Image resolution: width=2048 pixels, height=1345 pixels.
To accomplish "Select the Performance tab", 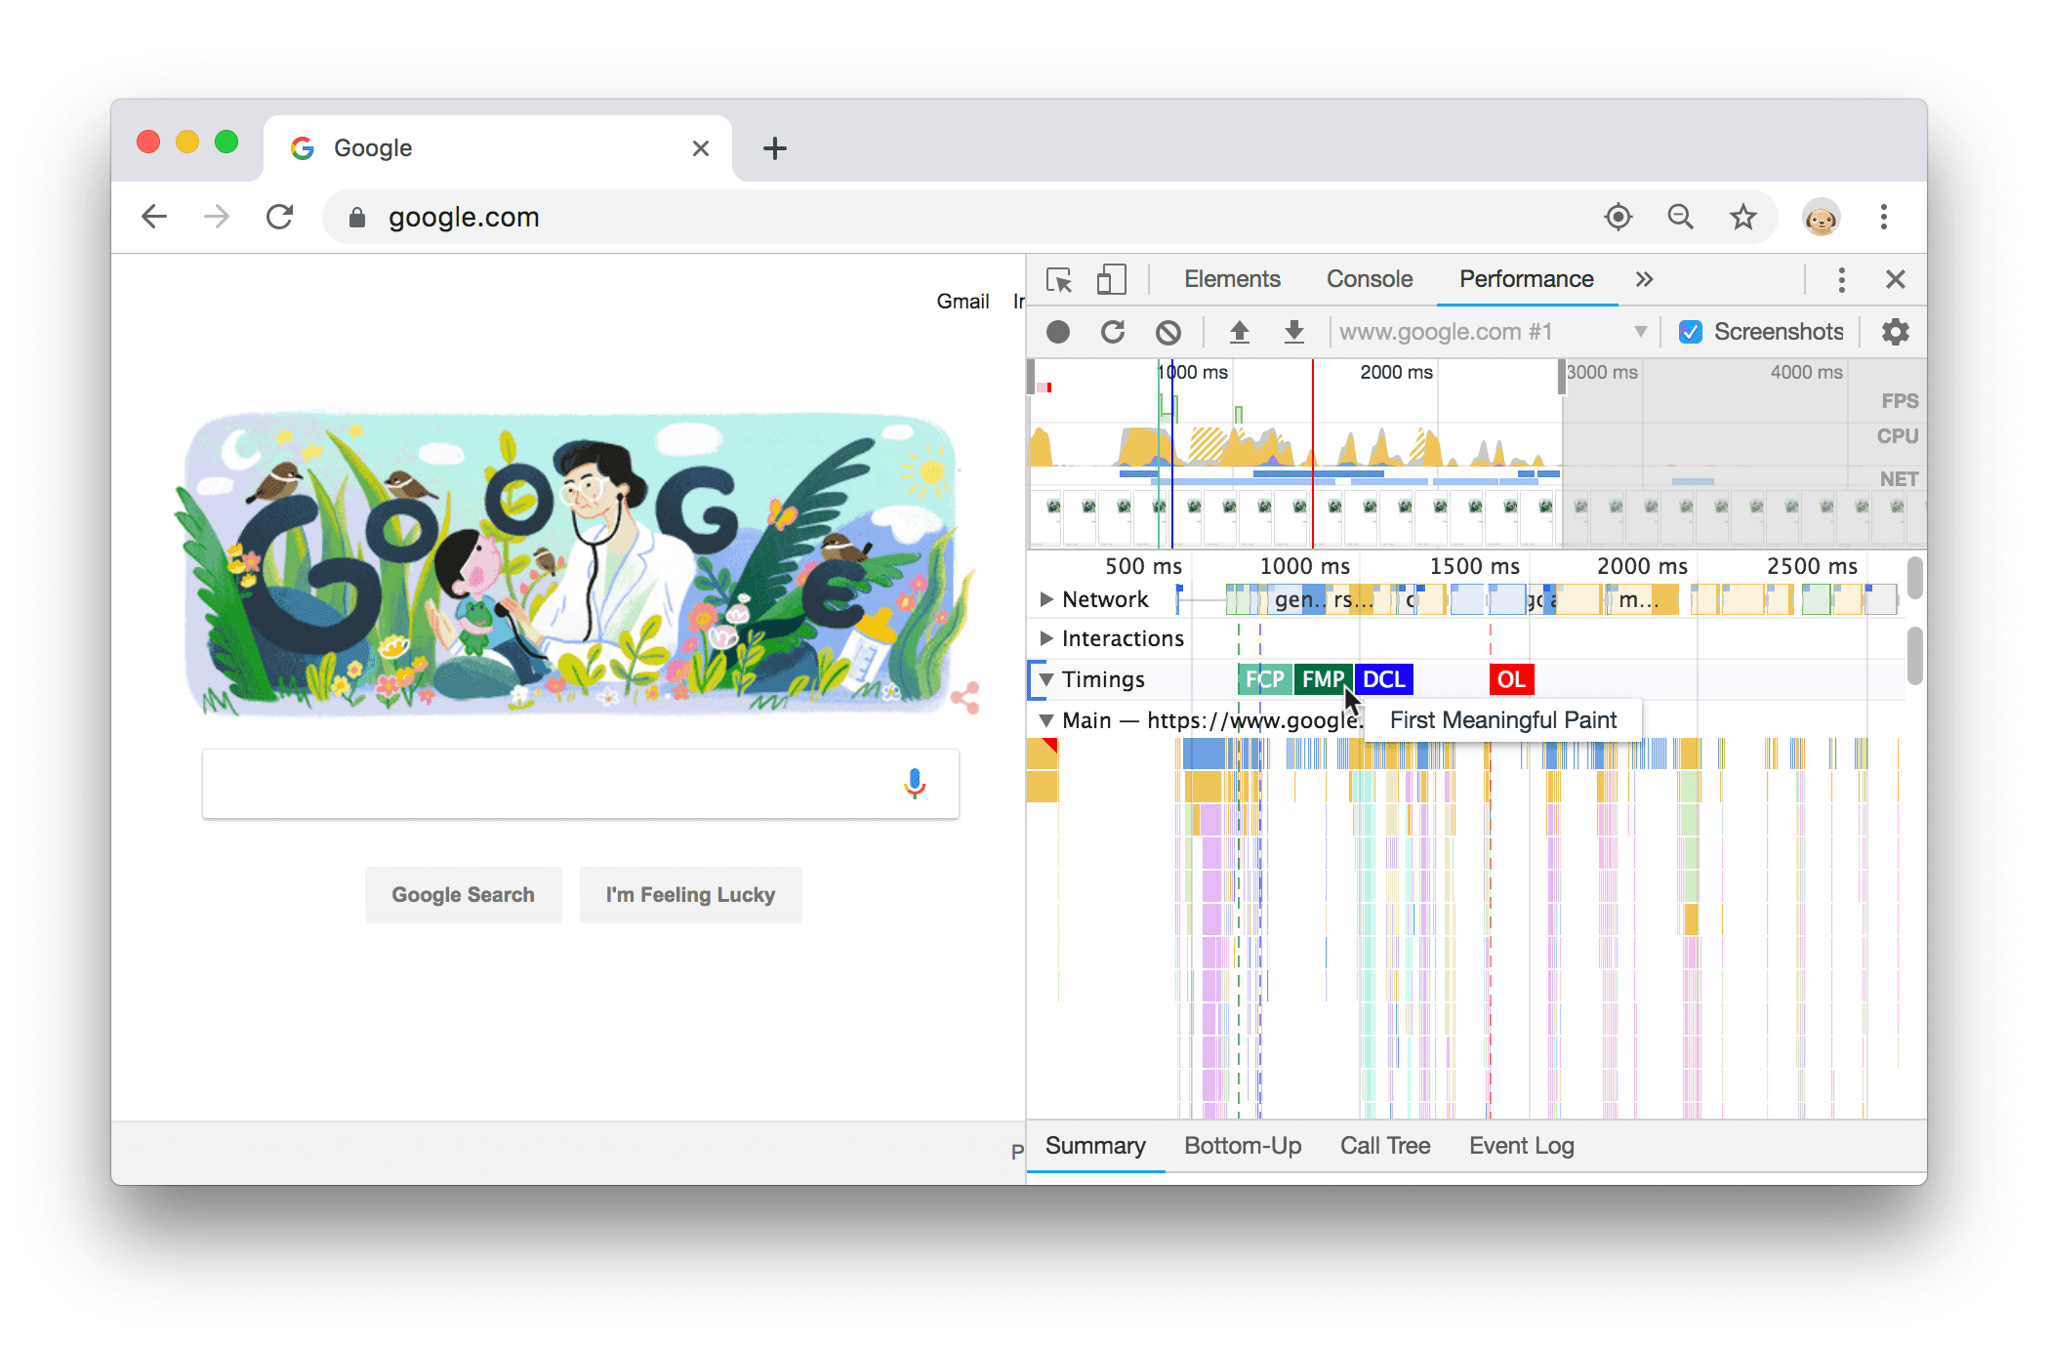I will (1521, 278).
